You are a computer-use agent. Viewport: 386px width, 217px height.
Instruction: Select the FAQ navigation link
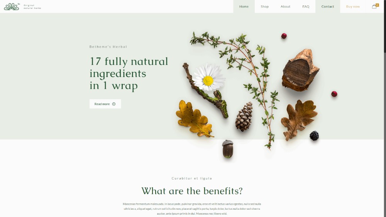[306, 7]
